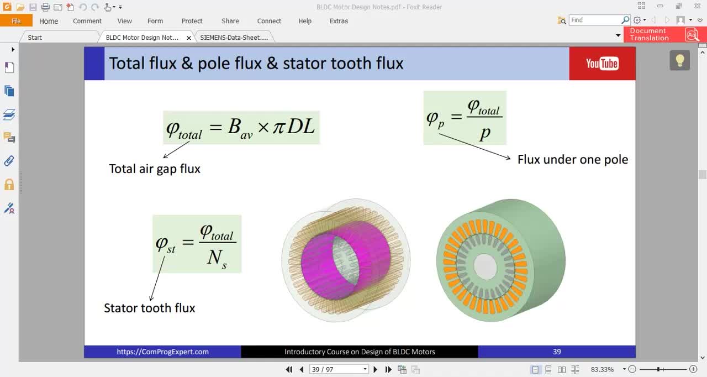Click the Print icon in quick access toolbar
Screen dimensions: 707x377
point(45,7)
